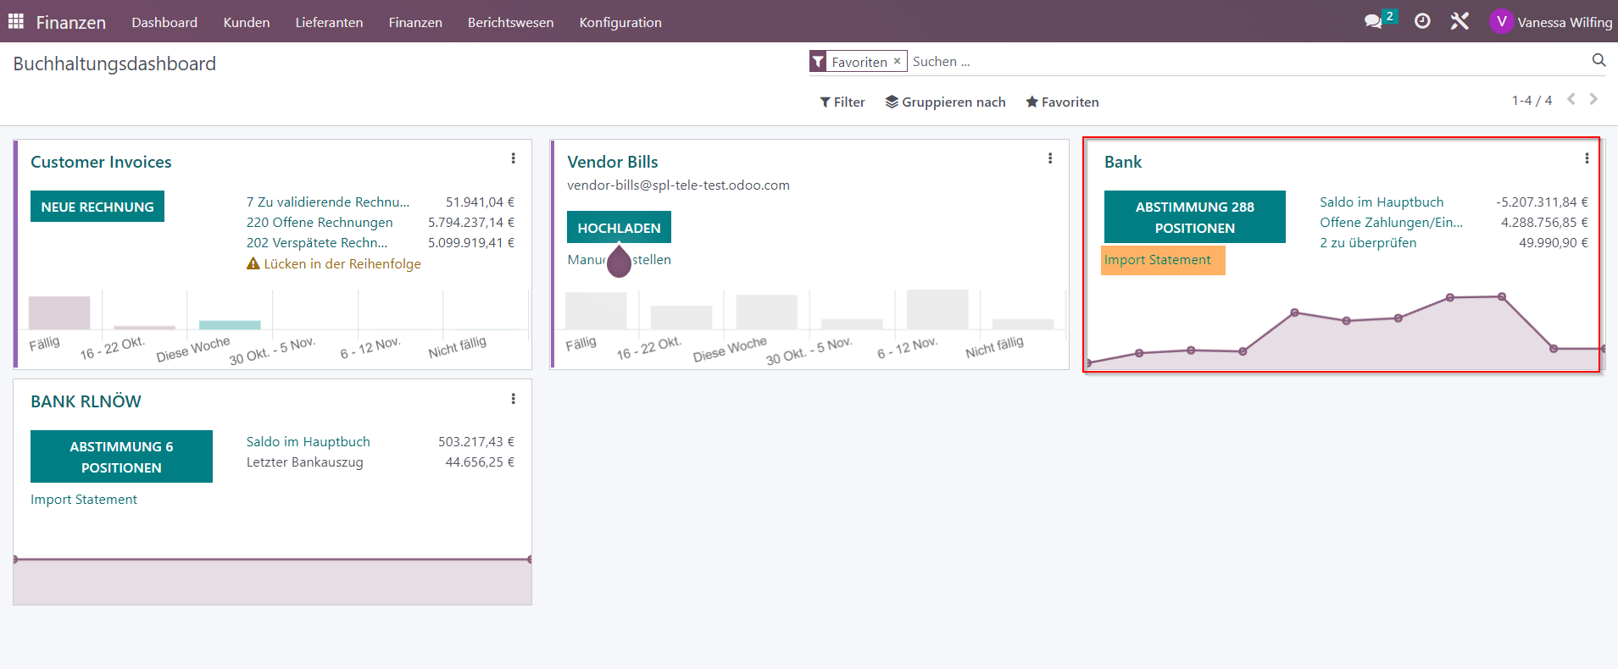Click Saldo im Hauptbuch in Bank card

(x=1382, y=202)
